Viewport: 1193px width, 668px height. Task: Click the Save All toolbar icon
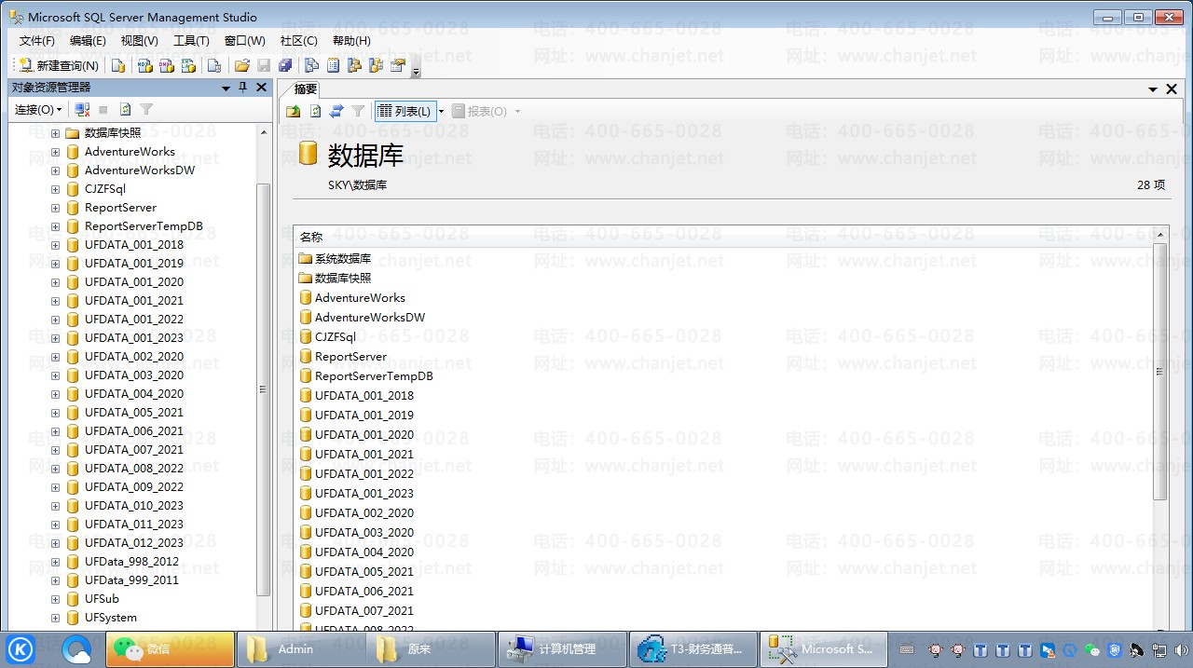(x=285, y=65)
